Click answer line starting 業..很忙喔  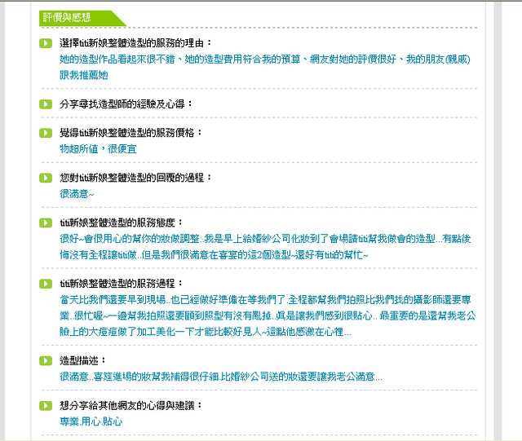(x=268, y=315)
